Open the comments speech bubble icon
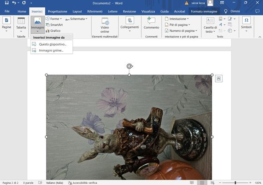The image size is (263, 185). pyautogui.click(x=257, y=11)
